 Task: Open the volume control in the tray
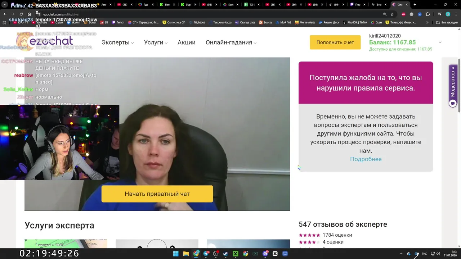[x=438, y=254]
